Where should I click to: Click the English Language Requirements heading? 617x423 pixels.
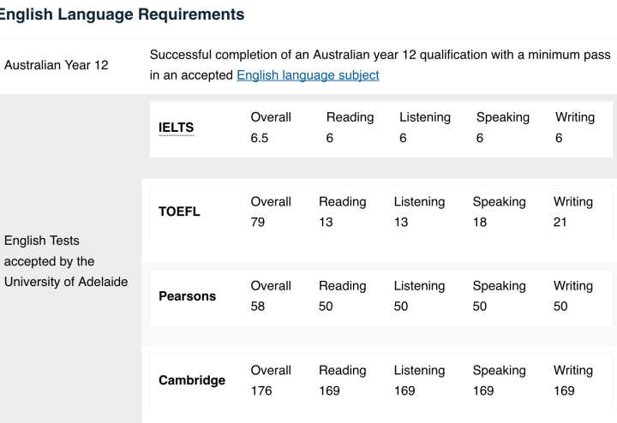pos(122,15)
